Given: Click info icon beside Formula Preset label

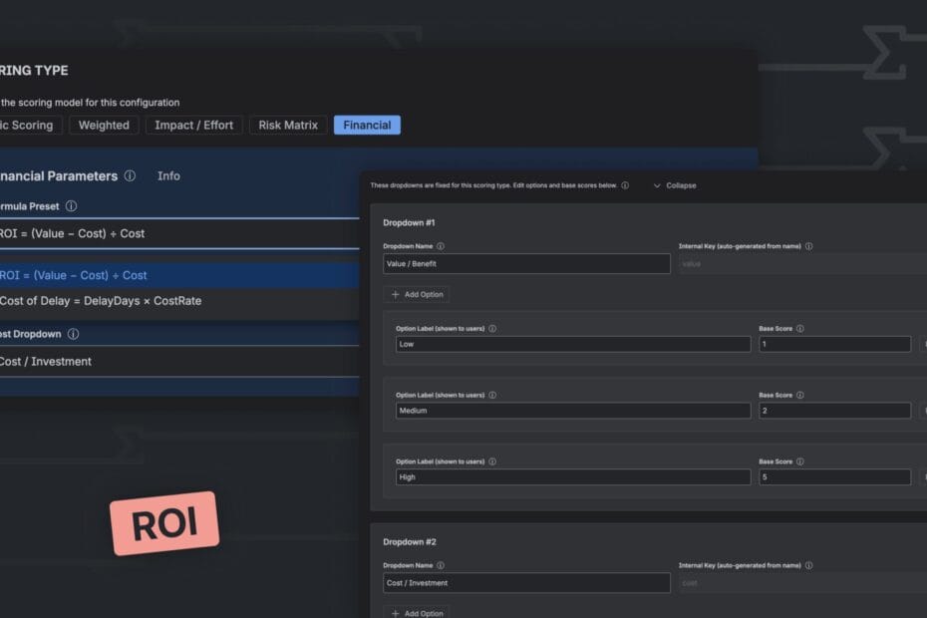Looking at the screenshot, I should point(71,206).
